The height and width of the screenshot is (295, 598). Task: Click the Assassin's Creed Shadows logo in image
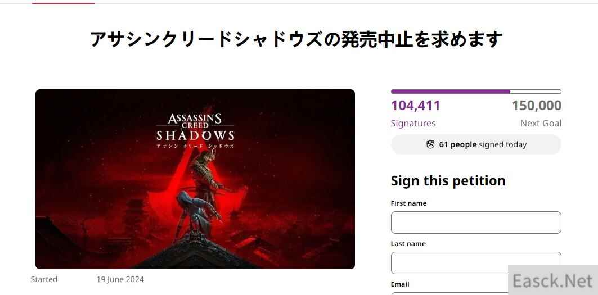point(195,129)
